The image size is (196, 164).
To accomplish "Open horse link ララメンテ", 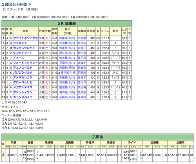I will [20, 43].
